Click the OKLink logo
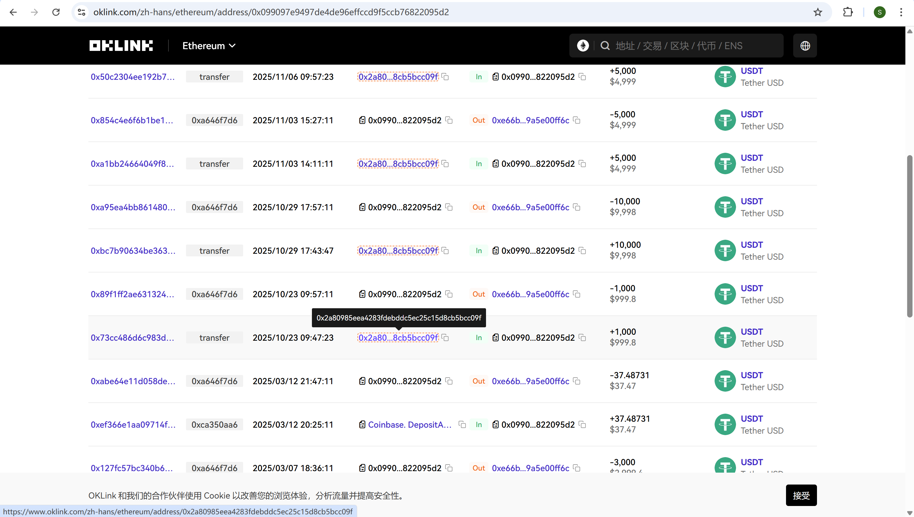 121,46
